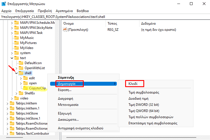Click the MyPictures folder icon

click(17, 43)
